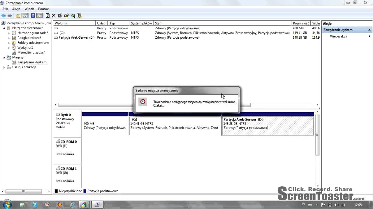
Task: Collapse the Zarządzanie dyskami actions header
Action: tap(347, 30)
